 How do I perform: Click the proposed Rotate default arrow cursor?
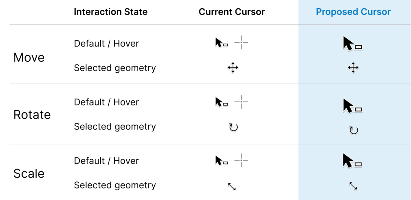click(353, 106)
